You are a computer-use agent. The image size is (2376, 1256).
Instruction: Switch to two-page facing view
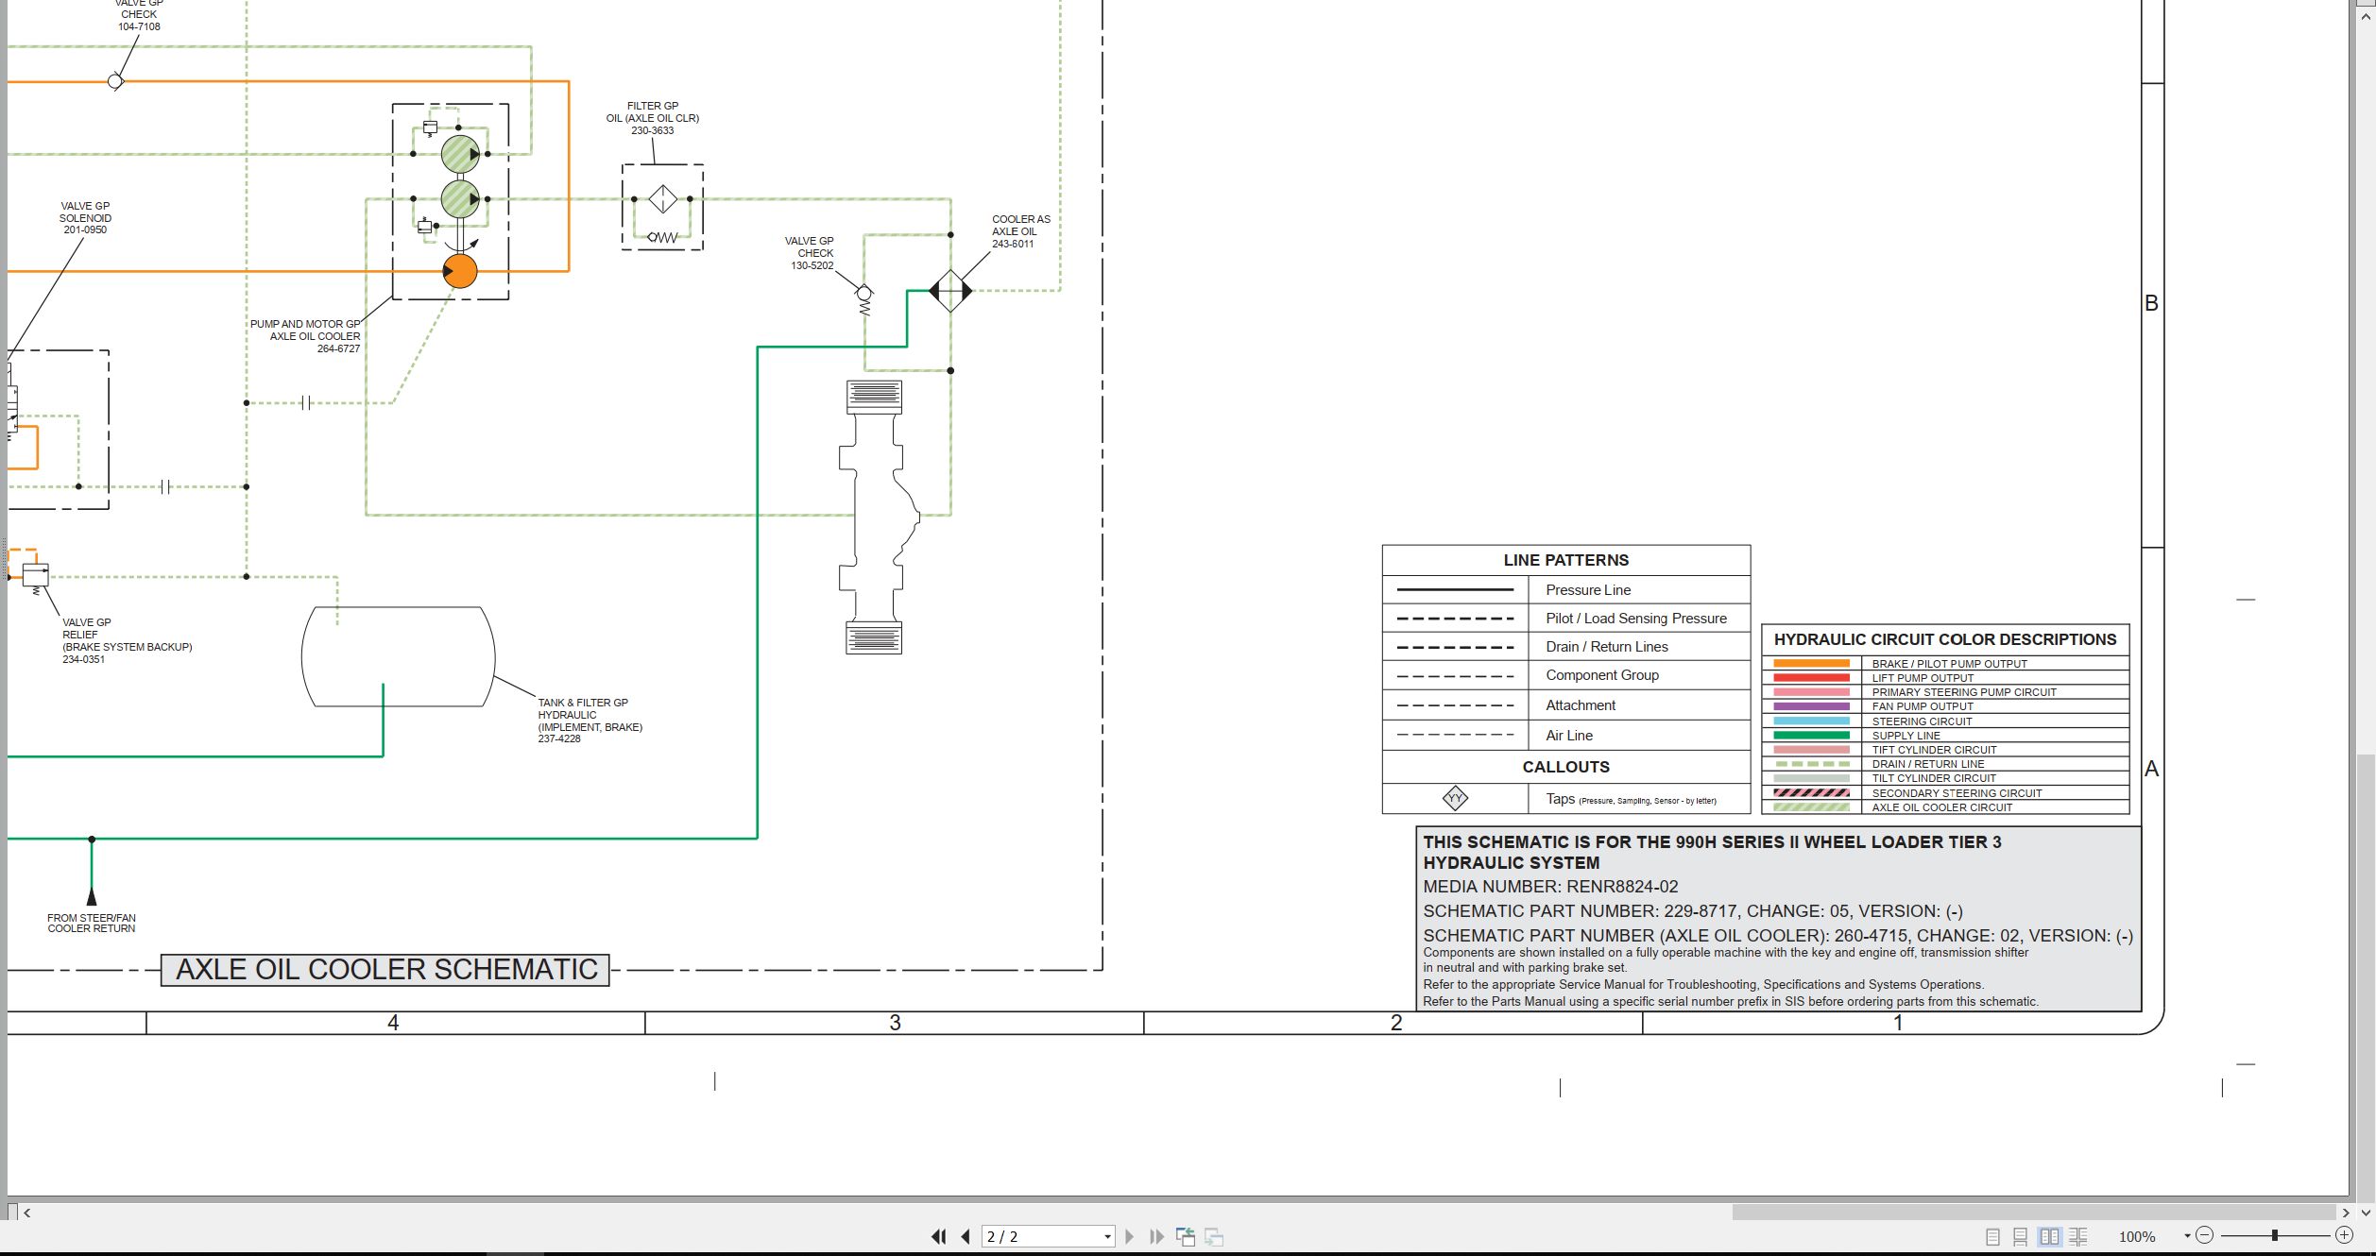coord(2049,1236)
